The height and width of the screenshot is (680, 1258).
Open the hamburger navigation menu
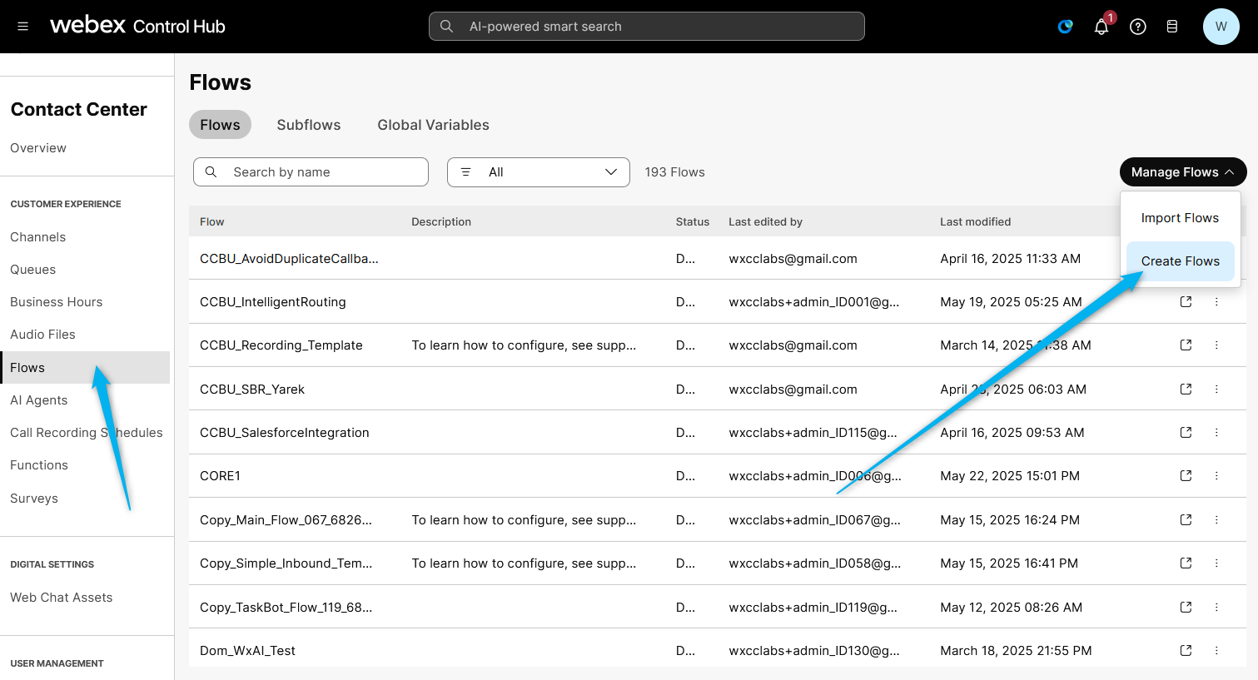(22, 27)
